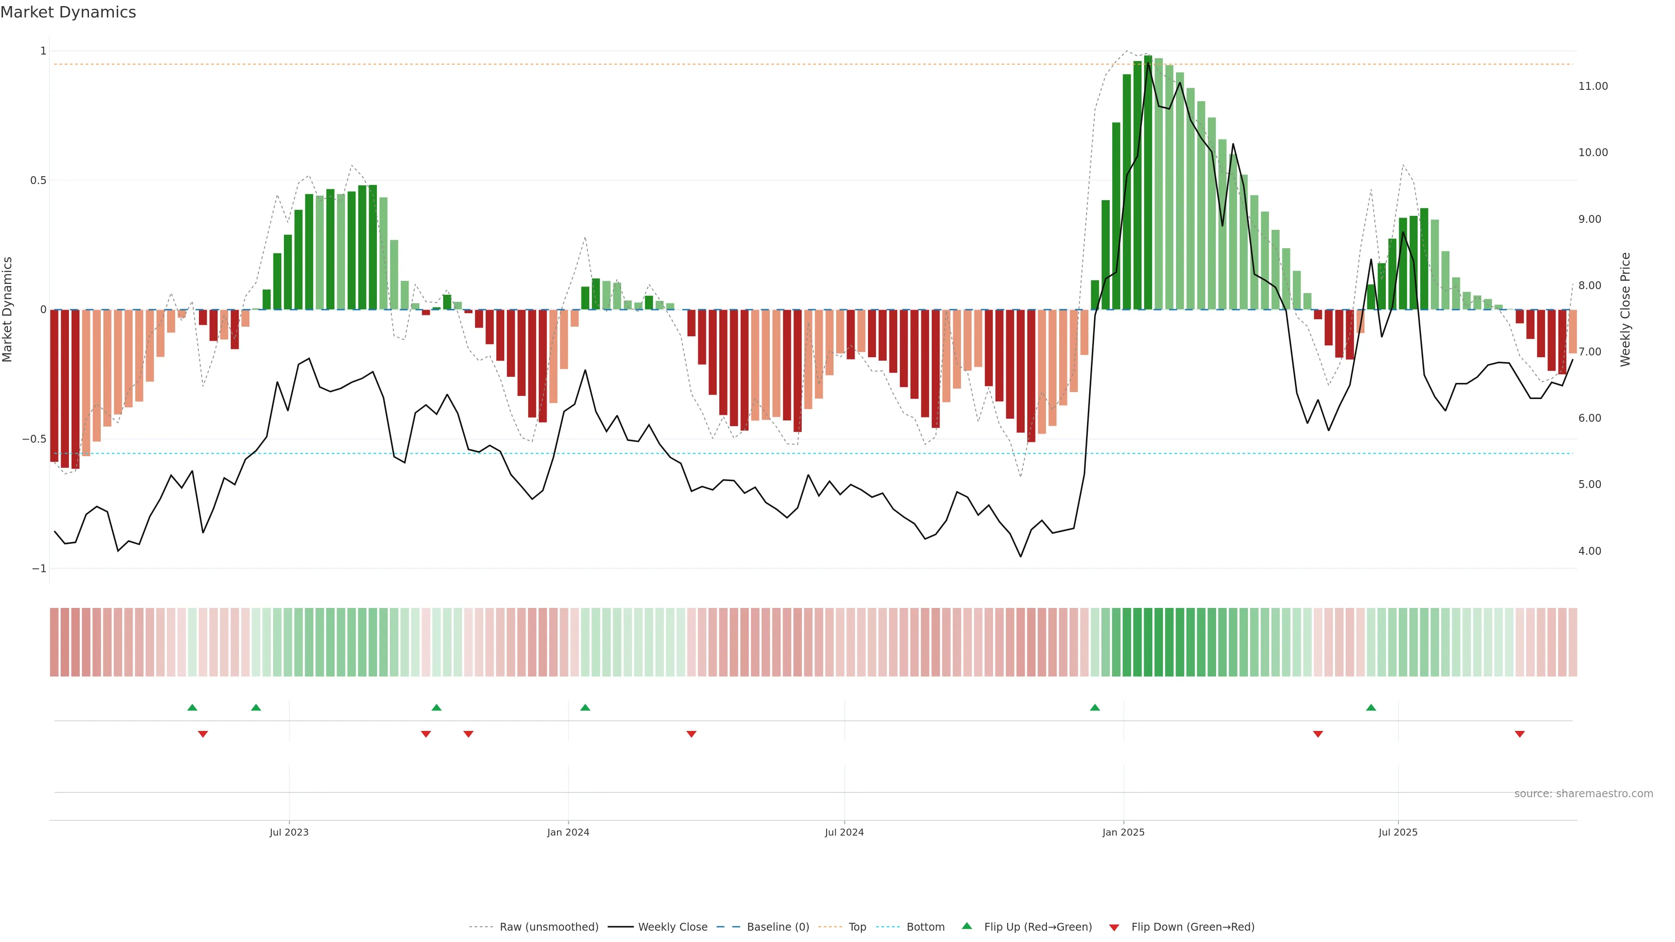Toggle the Baseline (0) legend entry
1675x942 pixels.
(778, 927)
